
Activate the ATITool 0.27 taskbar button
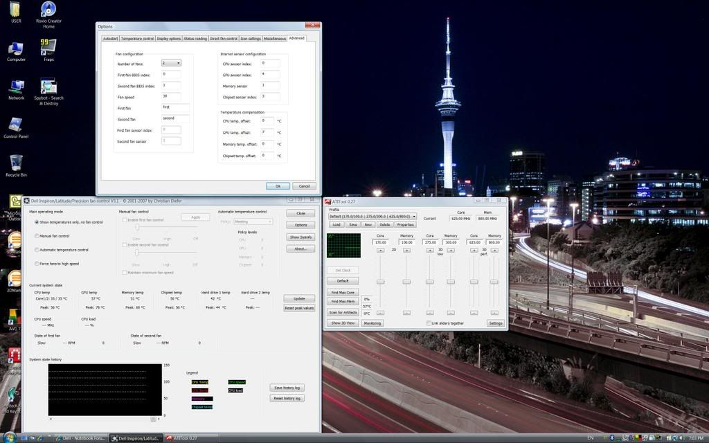point(192,438)
